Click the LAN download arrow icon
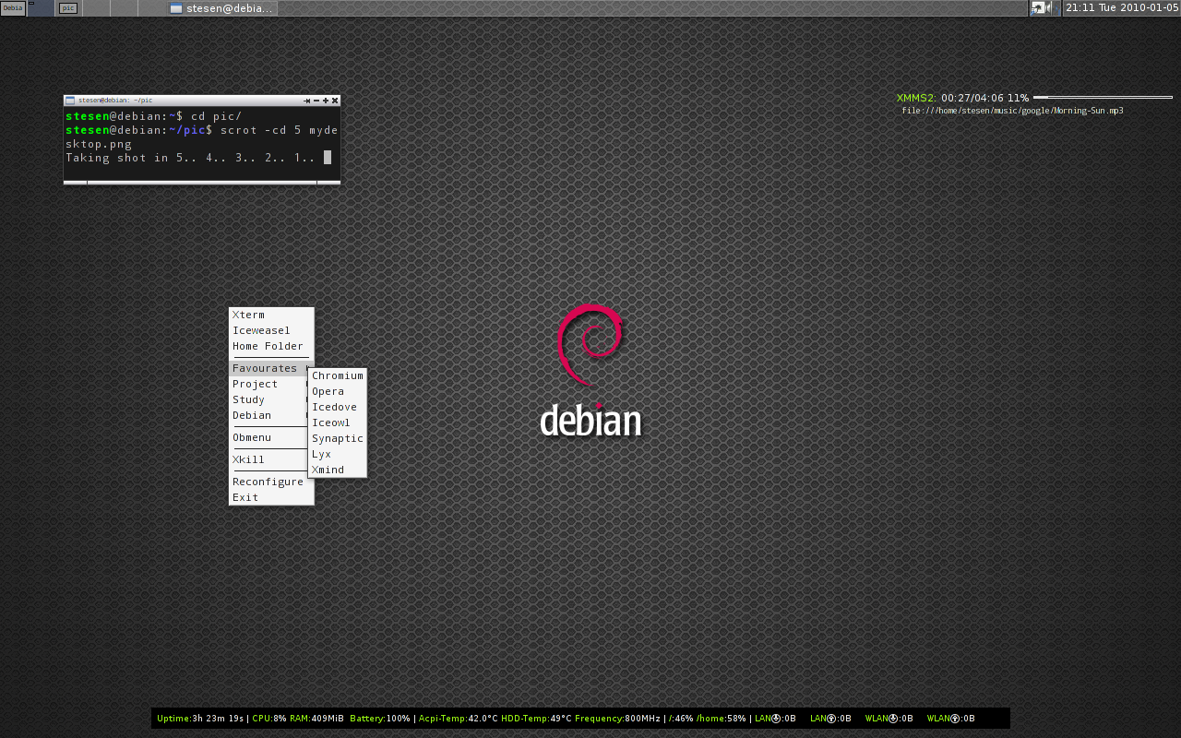This screenshot has height=738, width=1181. (x=776, y=719)
